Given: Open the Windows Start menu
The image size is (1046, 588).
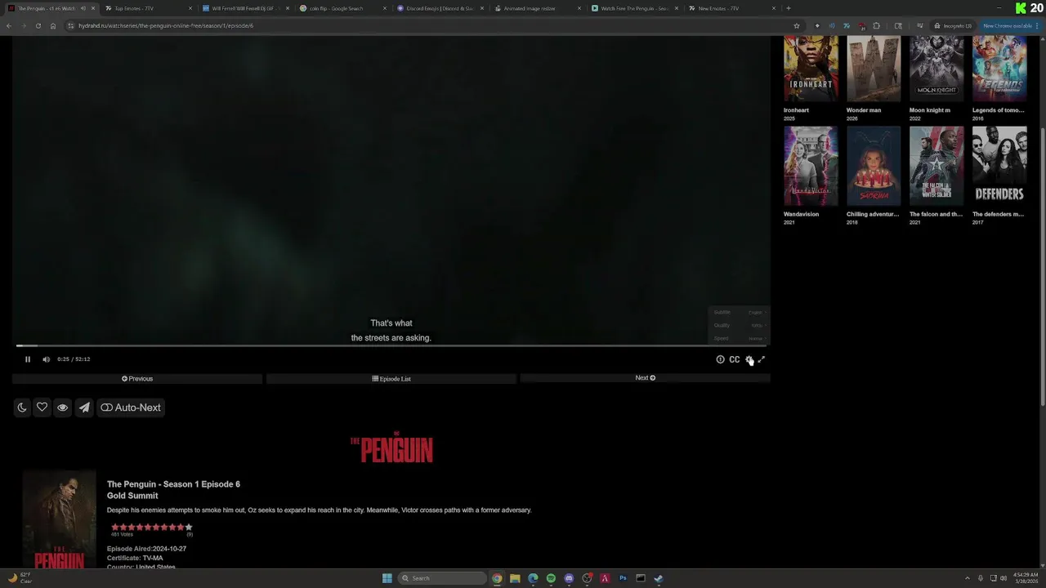Looking at the screenshot, I should 387,578.
